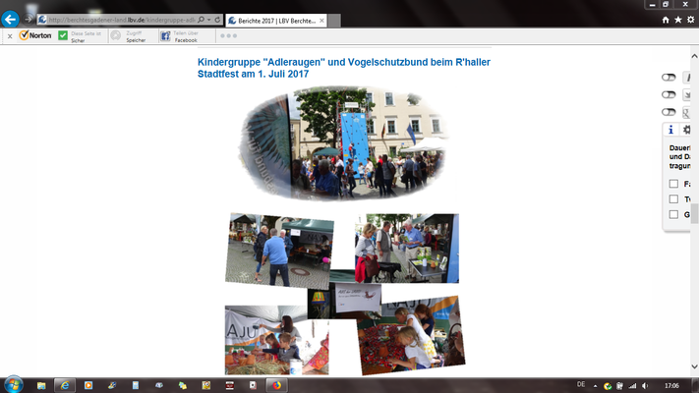Open the oval climbing wall photo
Viewport: 699px width, 393px height.
tap(343, 142)
